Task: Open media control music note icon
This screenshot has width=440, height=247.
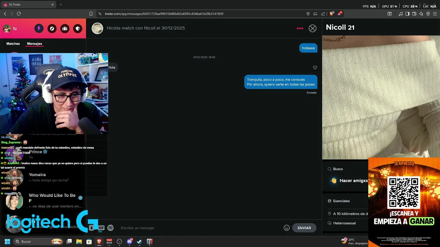Action: [400, 14]
